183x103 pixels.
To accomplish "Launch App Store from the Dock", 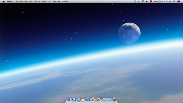I will pyautogui.click(x=74, y=100).
